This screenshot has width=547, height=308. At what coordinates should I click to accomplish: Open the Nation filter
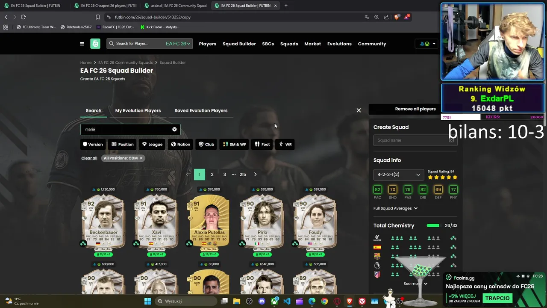pos(180,144)
